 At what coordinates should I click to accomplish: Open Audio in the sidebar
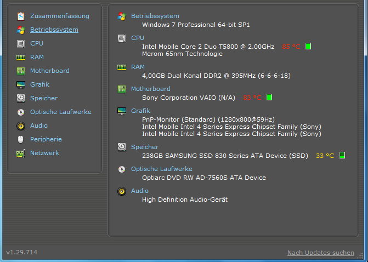tap(39, 126)
